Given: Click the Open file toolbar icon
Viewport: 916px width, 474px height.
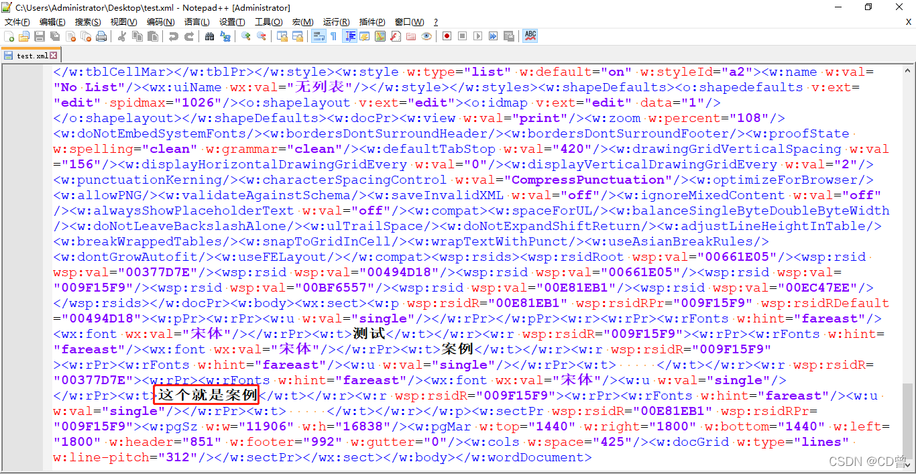Looking at the screenshot, I should coord(24,36).
